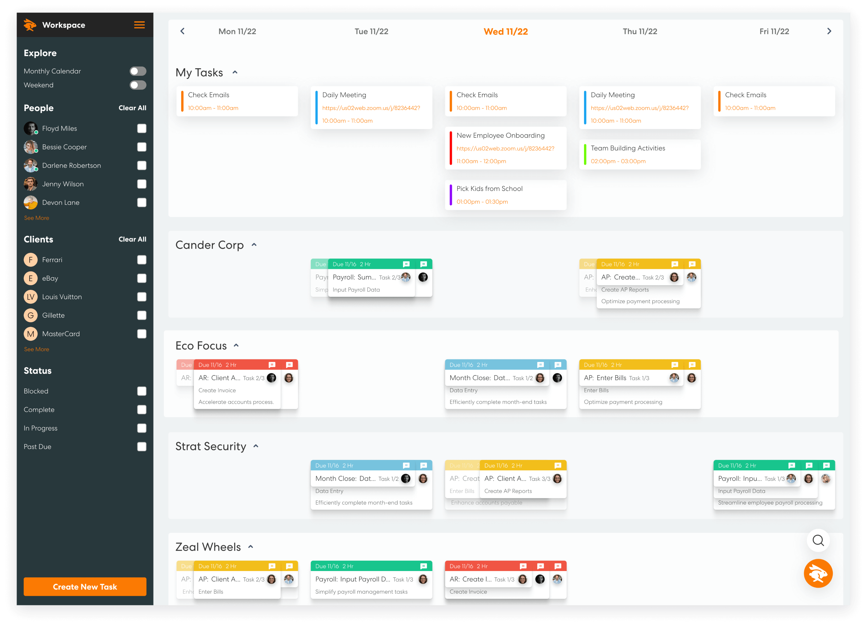Open comment icon on Zeal Wheels Payroll Input card
The image size is (867, 626).
point(423,566)
